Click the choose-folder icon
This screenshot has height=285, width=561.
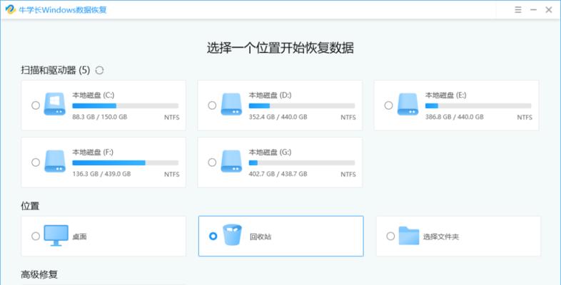(408, 235)
